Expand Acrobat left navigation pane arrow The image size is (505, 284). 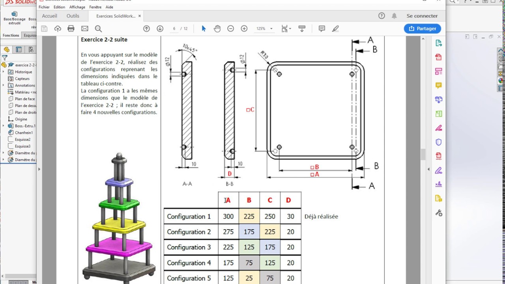pyautogui.click(x=39, y=169)
